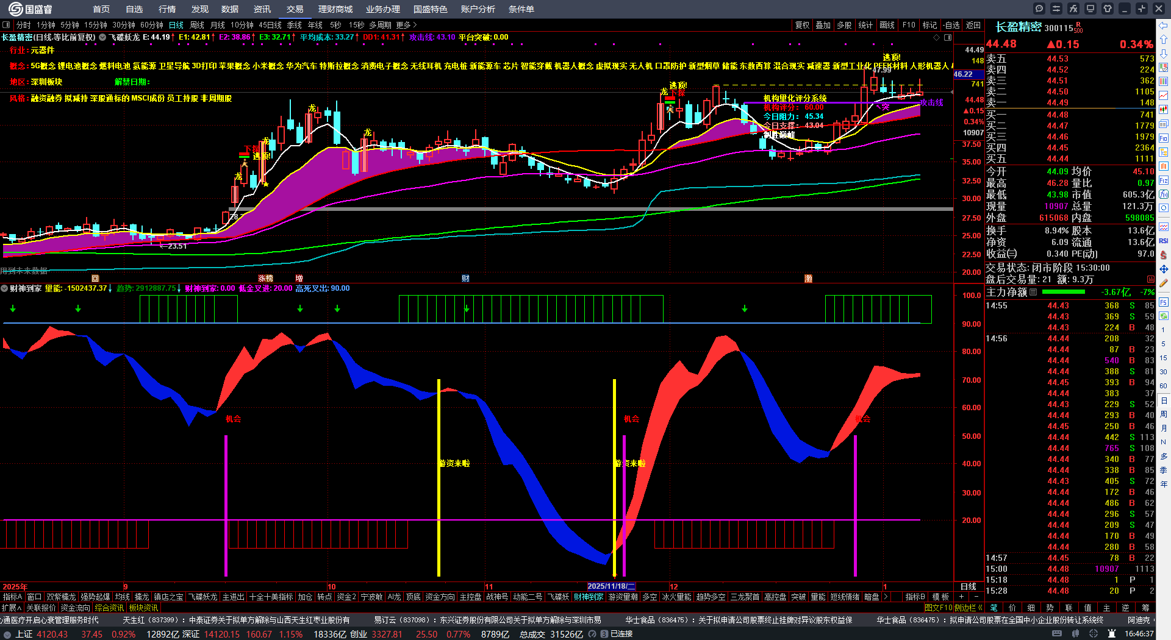1171x640 pixels.
Task: Click the small red icon beside 盘后交易量
Action: [x=1150, y=279]
